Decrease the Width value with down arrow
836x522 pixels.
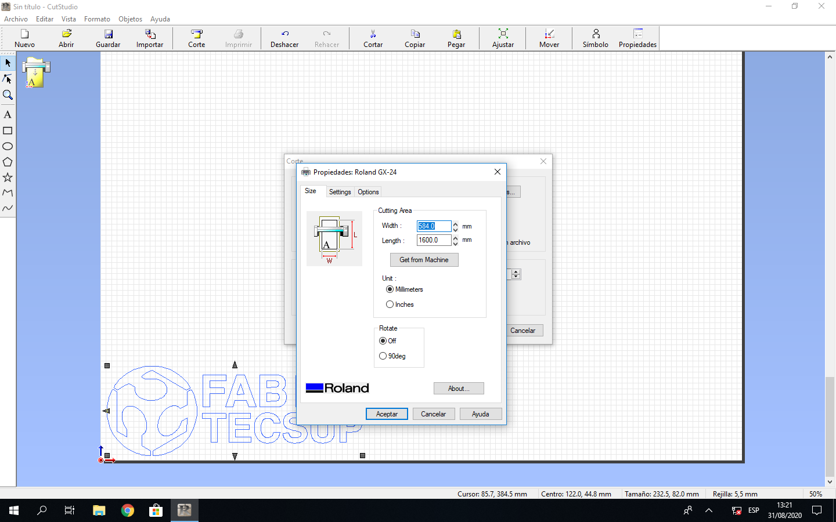coord(456,229)
